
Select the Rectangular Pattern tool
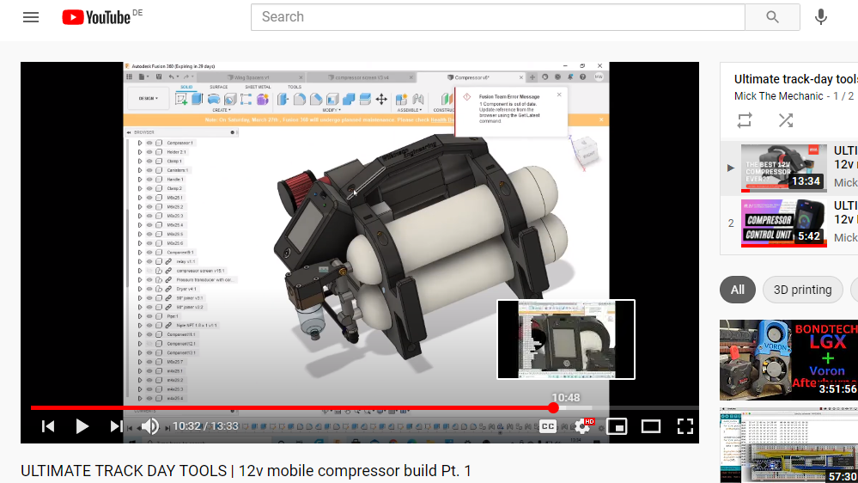click(246, 99)
